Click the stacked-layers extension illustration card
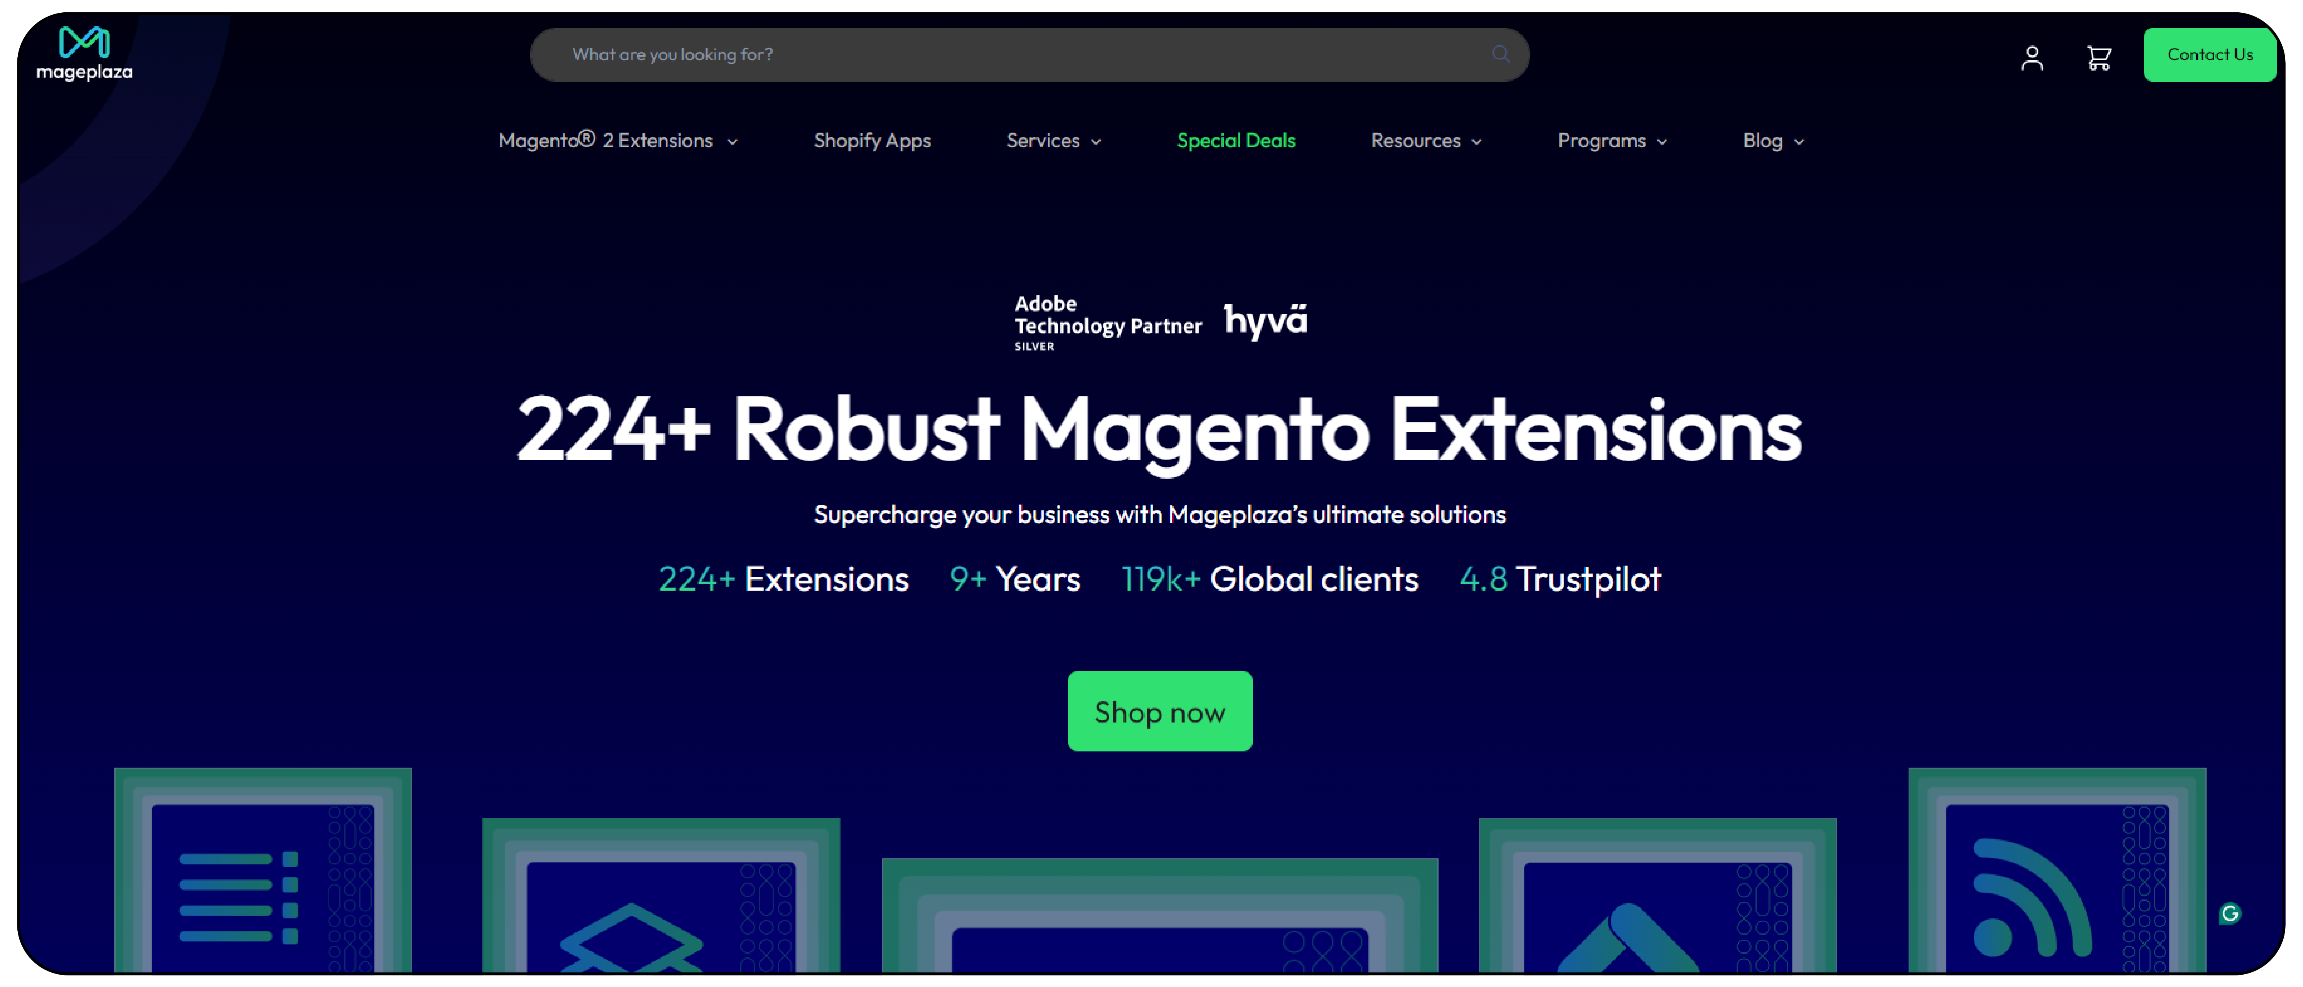This screenshot has height=987, width=2303. [661, 895]
